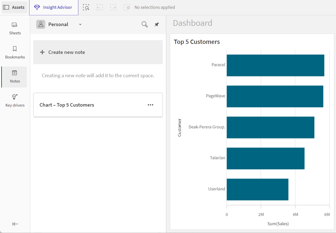Open the smart search selection tool

86,8
